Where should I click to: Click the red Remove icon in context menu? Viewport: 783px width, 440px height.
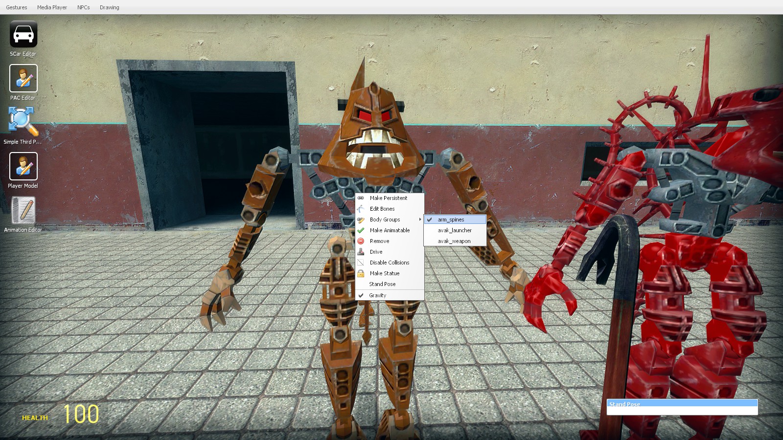(361, 241)
